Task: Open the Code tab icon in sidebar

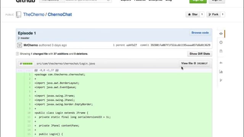Action: point(221,33)
